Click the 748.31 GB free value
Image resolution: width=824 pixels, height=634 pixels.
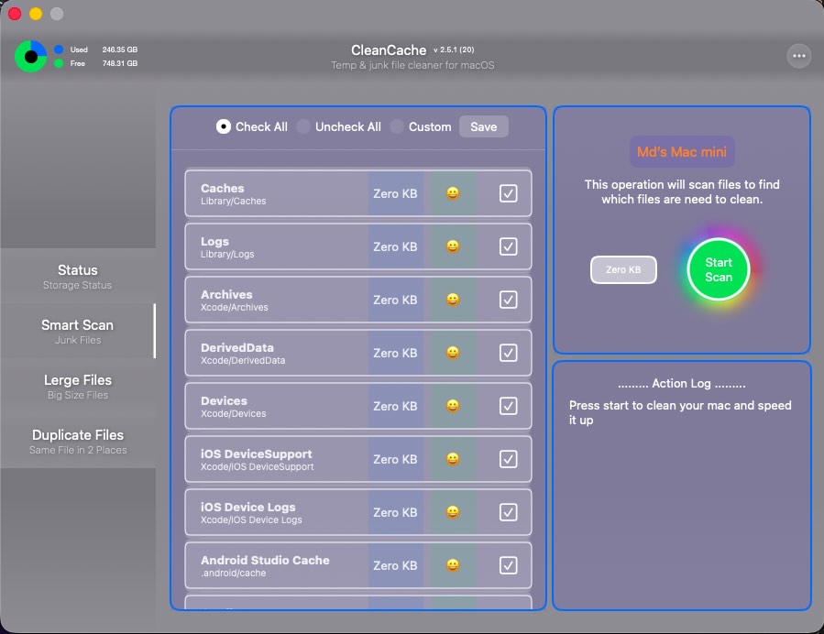[120, 63]
